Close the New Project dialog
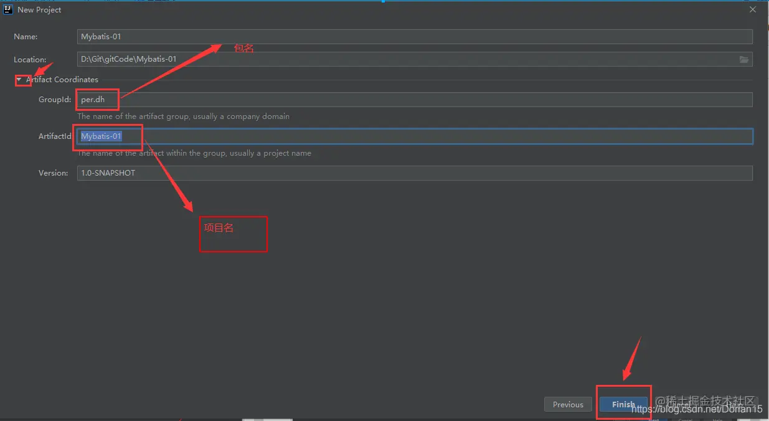The width and height of the screenshot is (769, 421). 752,9
